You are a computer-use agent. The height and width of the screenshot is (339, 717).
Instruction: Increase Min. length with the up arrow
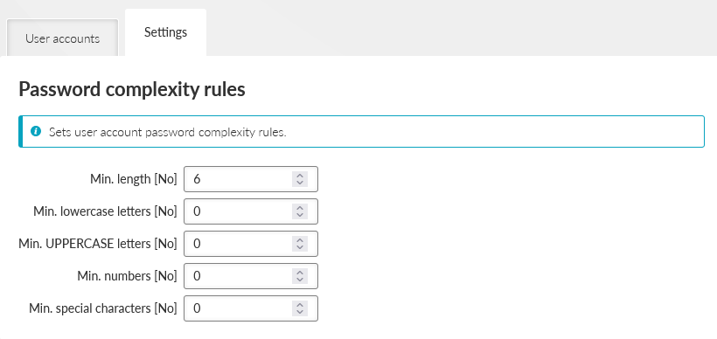click(300, 176)
